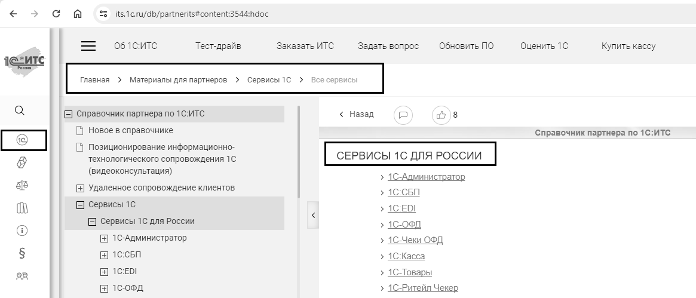The image size is (696, 298).
Task: Open the scales legislation sidebar icon
Action: pos(22,185)
